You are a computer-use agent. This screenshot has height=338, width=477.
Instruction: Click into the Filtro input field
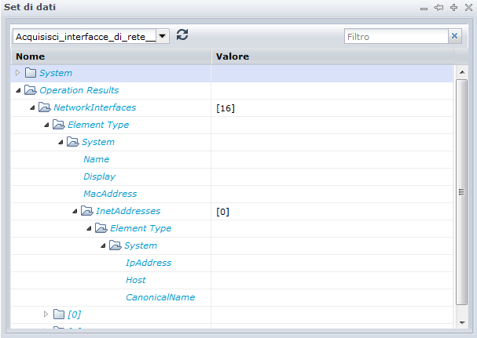click(396, 36)
